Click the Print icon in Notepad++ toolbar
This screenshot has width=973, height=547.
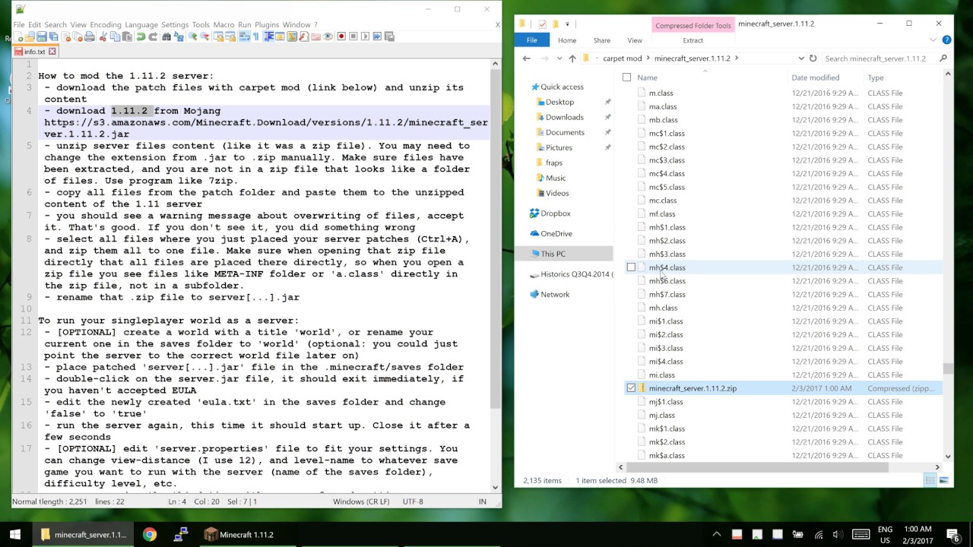pyautogui.click(x=89, y=36)
